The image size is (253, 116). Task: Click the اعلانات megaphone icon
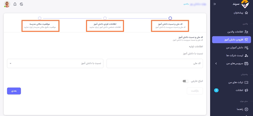coord(246,90)
